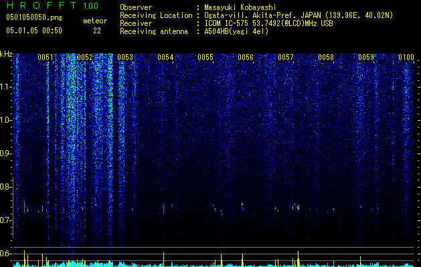421x267 pixels.
Task: Select the ICOM IC-575 53.7492 MHz USB text
Action: [x=268, y=23]
